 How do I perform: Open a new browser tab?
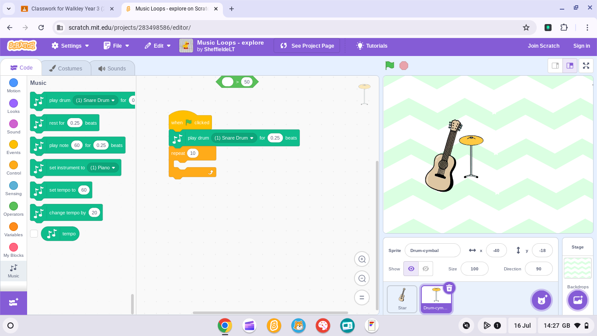[x=232, y=9]
